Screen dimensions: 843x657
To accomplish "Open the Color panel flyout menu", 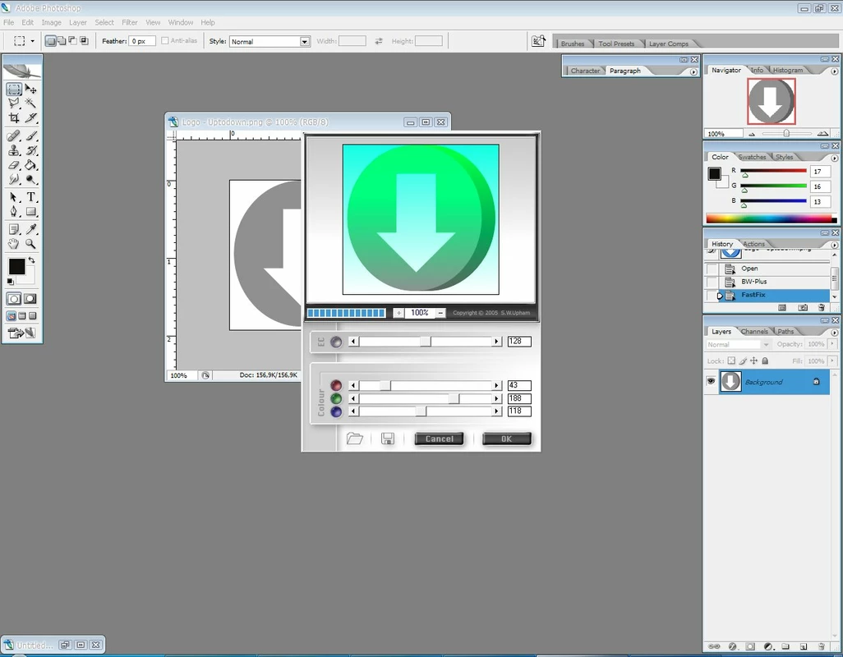I will pos(835,158).
